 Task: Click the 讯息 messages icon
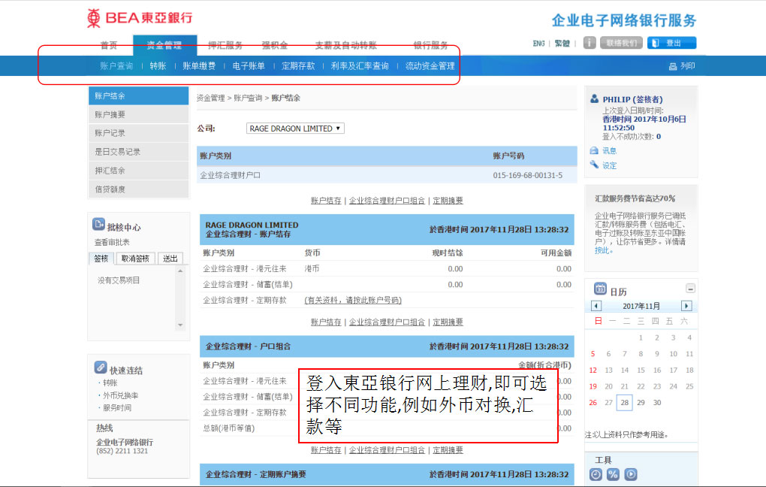point(594,150)
